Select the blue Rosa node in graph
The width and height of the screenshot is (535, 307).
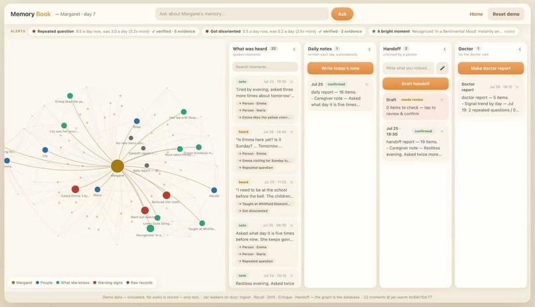[137, 121]
